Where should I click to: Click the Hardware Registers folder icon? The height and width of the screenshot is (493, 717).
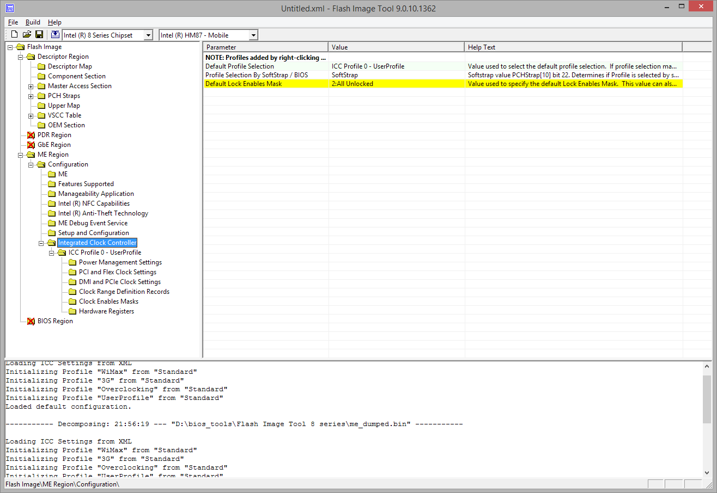72,311
